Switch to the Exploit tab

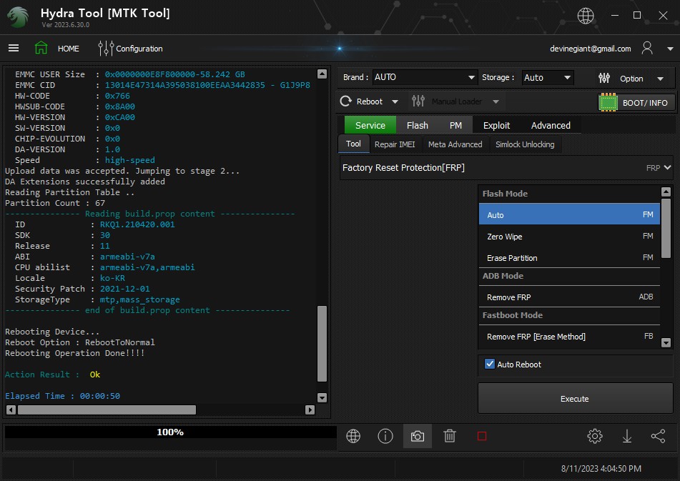(496, 125)
